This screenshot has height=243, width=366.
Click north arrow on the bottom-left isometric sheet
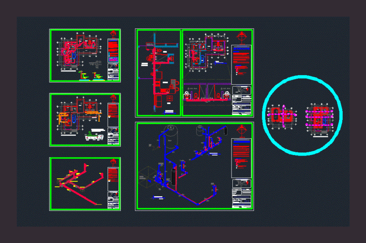click(113, 162)
